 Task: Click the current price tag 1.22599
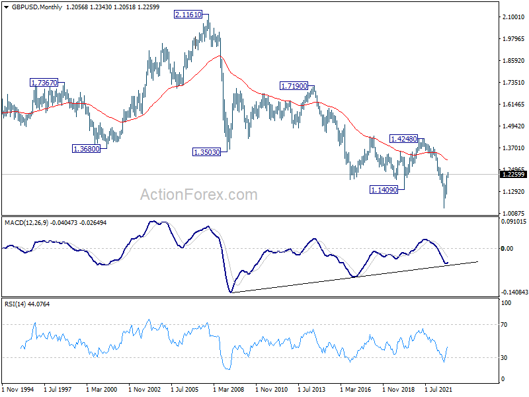513,175
